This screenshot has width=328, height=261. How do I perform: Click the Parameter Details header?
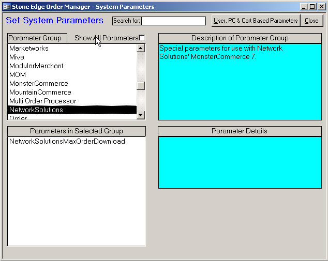[x=240, y=131]
